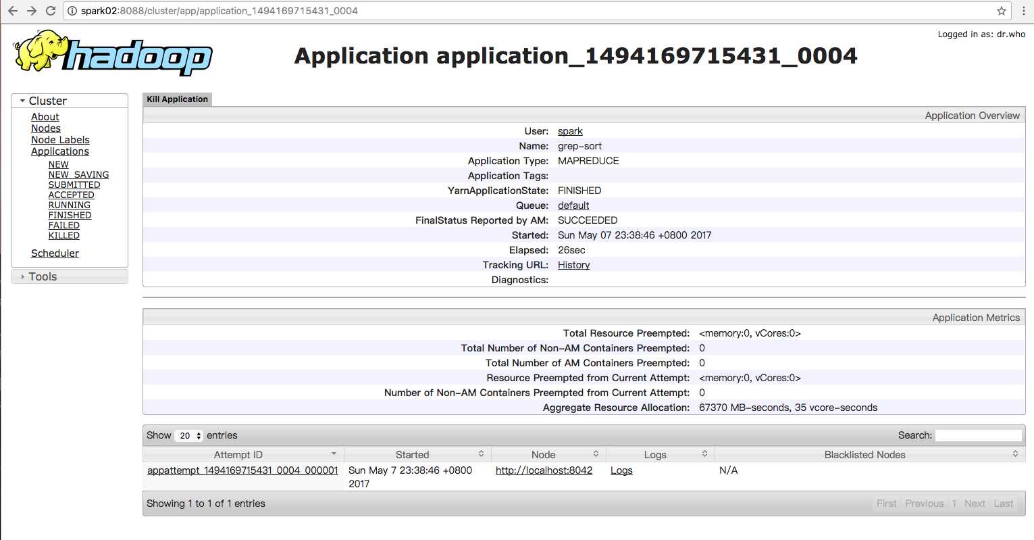
Task: Filter applications by NEW state
Action: 58,164
